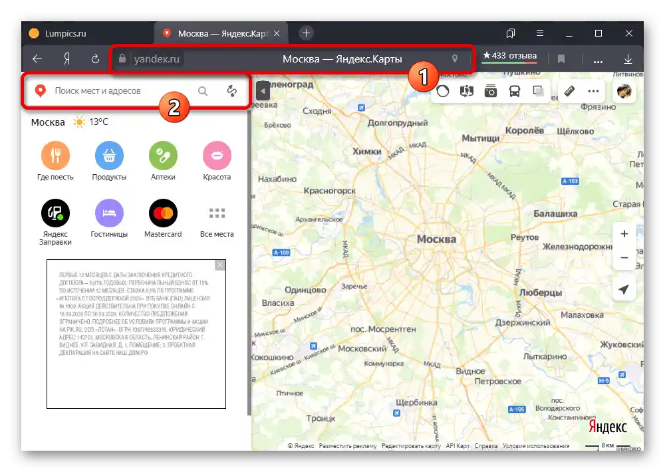Open the Красота category
This screenshot has height=472, width=665.
point(217,161)
